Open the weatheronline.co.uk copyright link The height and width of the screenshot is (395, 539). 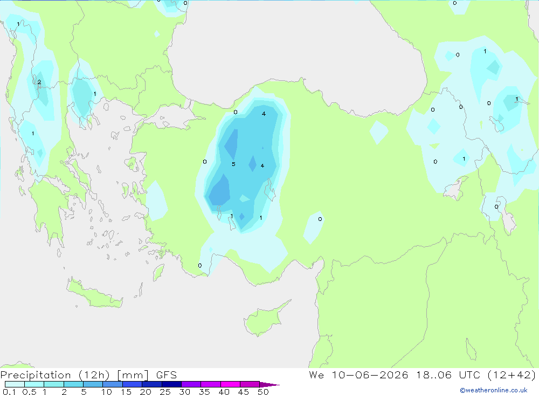pyautogui.click(x=493, y=390)
